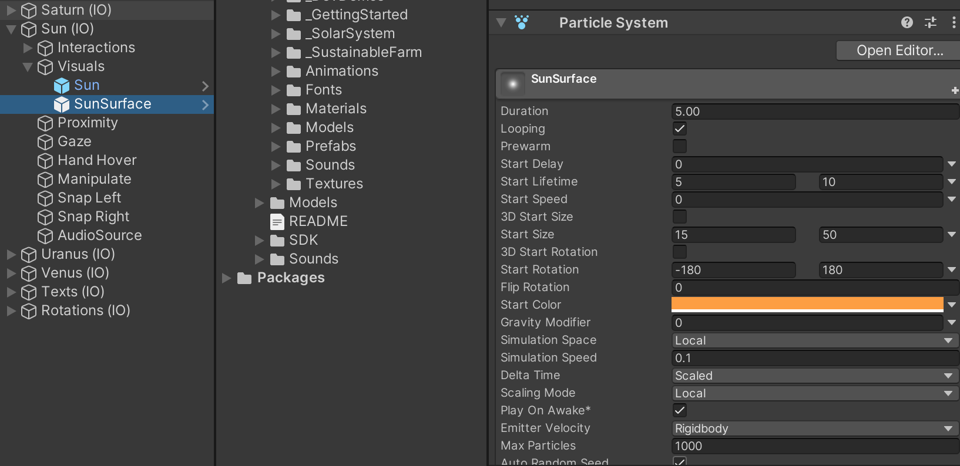The height and width of the screenshot is (466, 960).
Task: Click the plus icon on SunSurface module header
Action: [955, 90]
